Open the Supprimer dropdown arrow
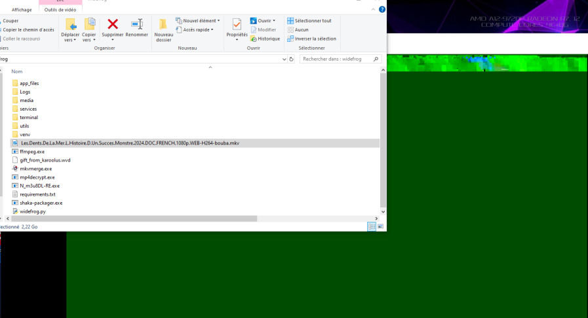588x318 pixels. (x=113, y=40)
